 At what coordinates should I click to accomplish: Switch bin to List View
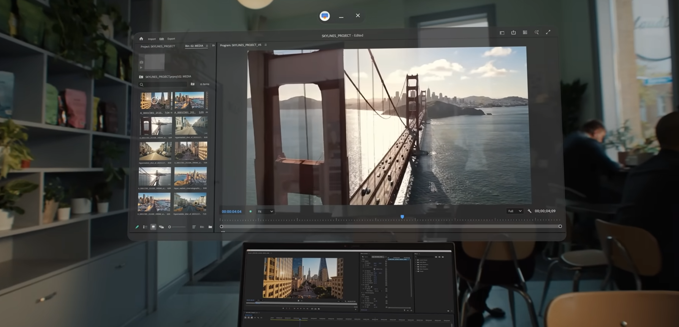pos(145,227)
